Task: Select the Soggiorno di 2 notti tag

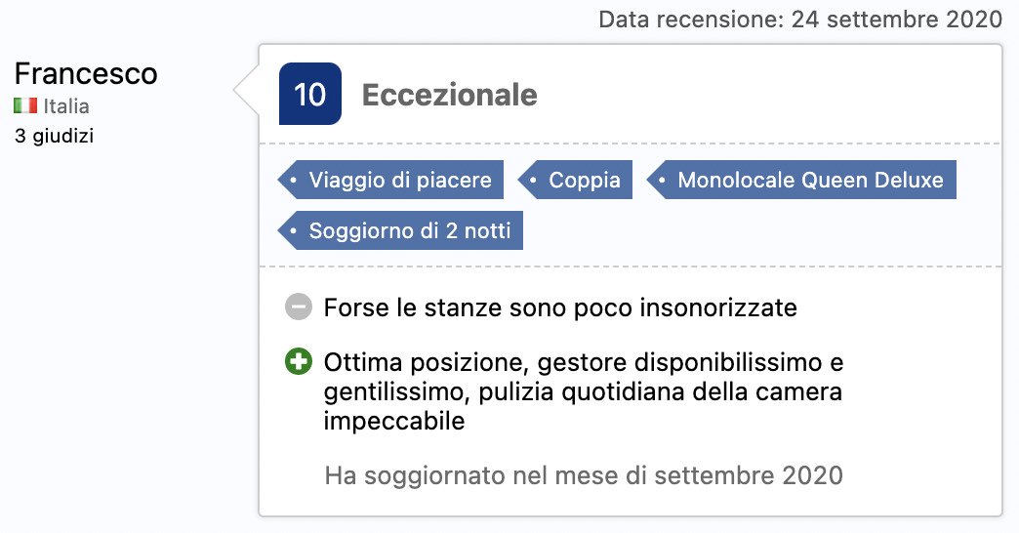Action: point(400,230)
